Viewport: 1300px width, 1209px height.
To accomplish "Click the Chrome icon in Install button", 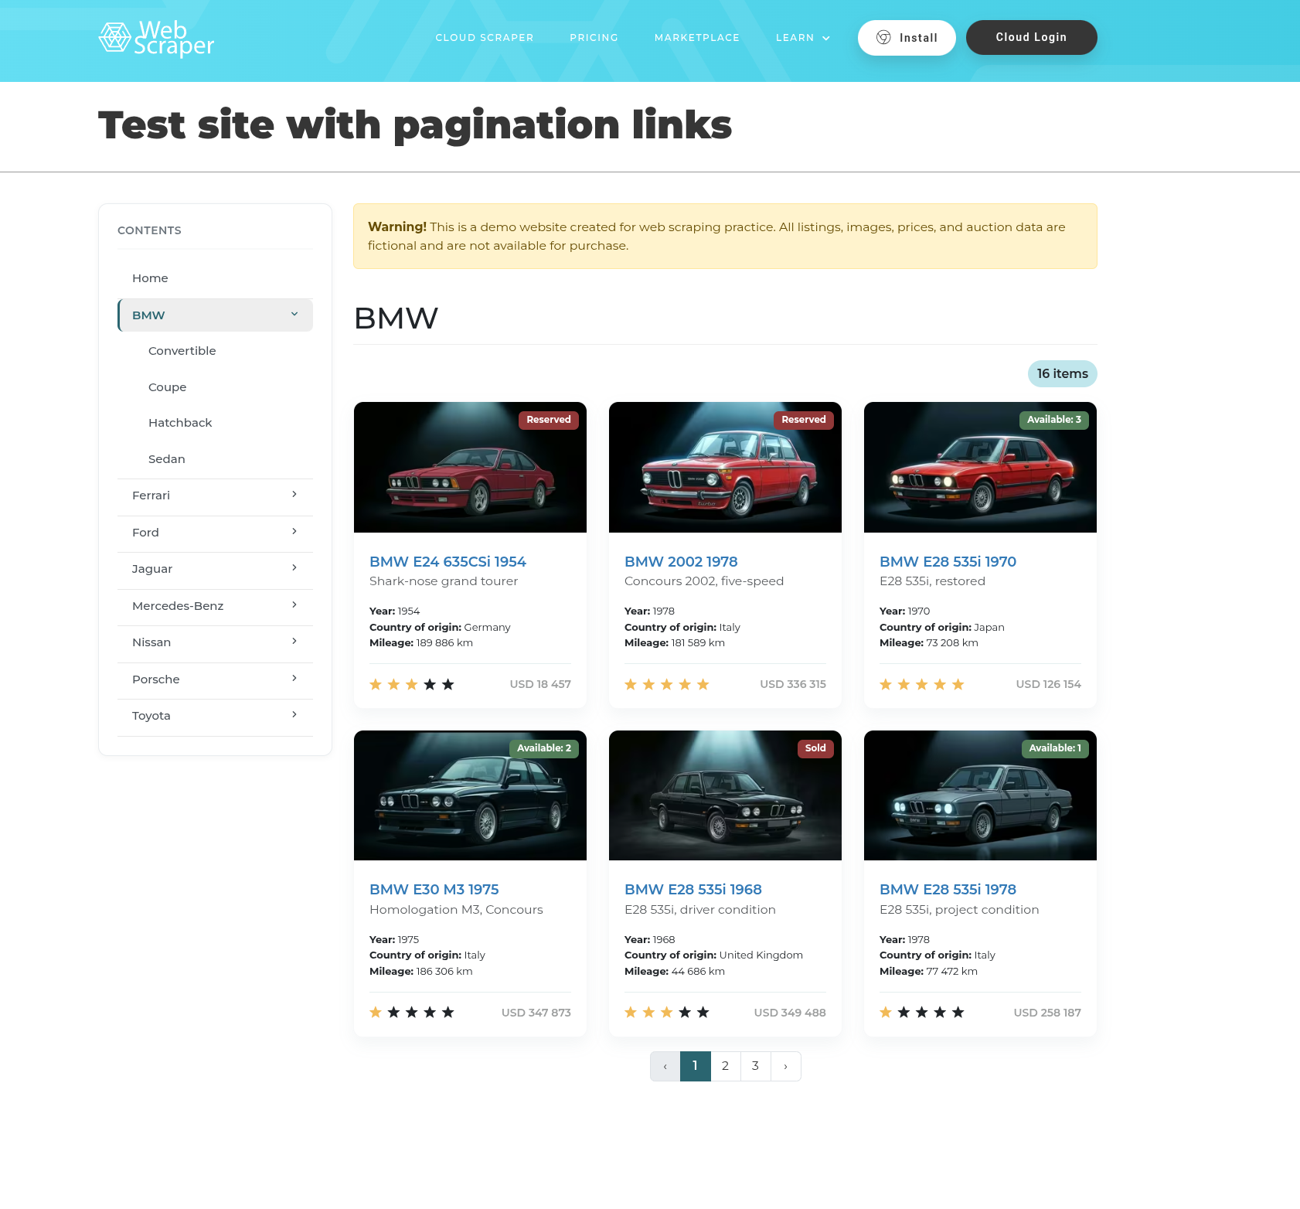I will click(883, 38).
